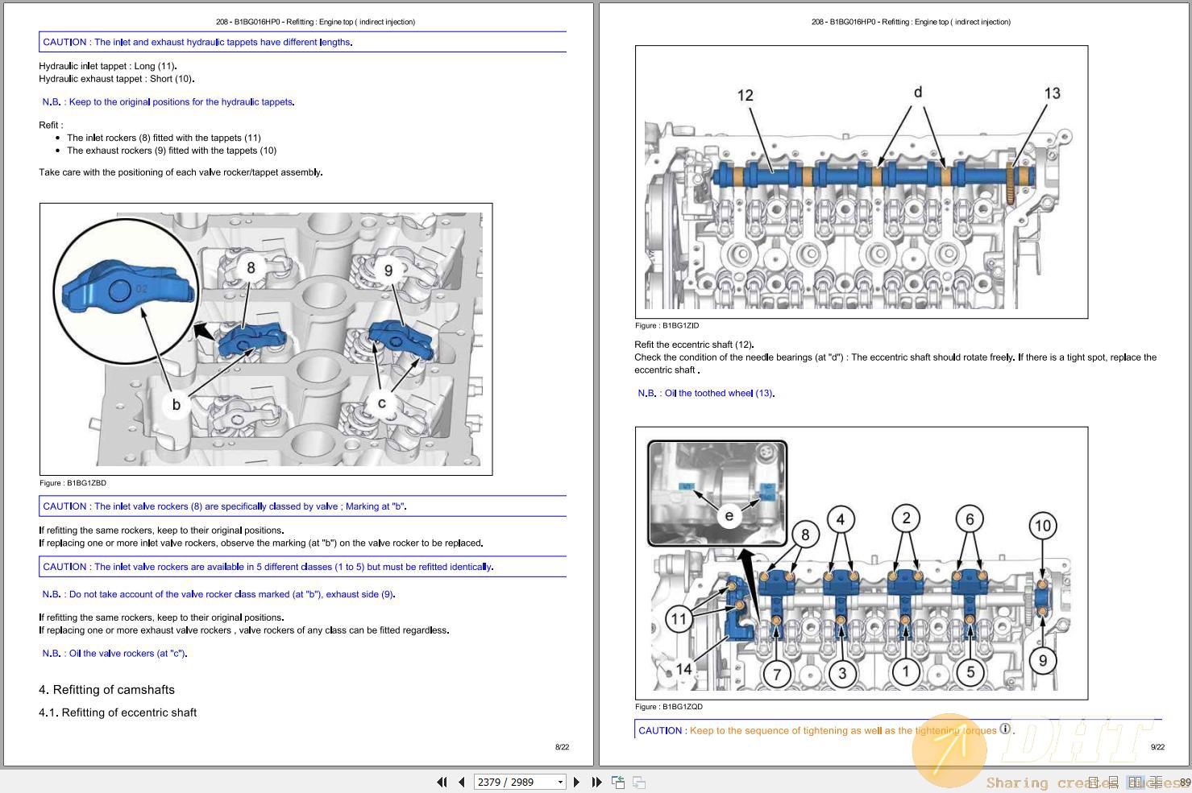Click N.B. 'Oil the valve rockers (at "c")'
Viewport: 1192px width, 793px height.
(114, 654)
